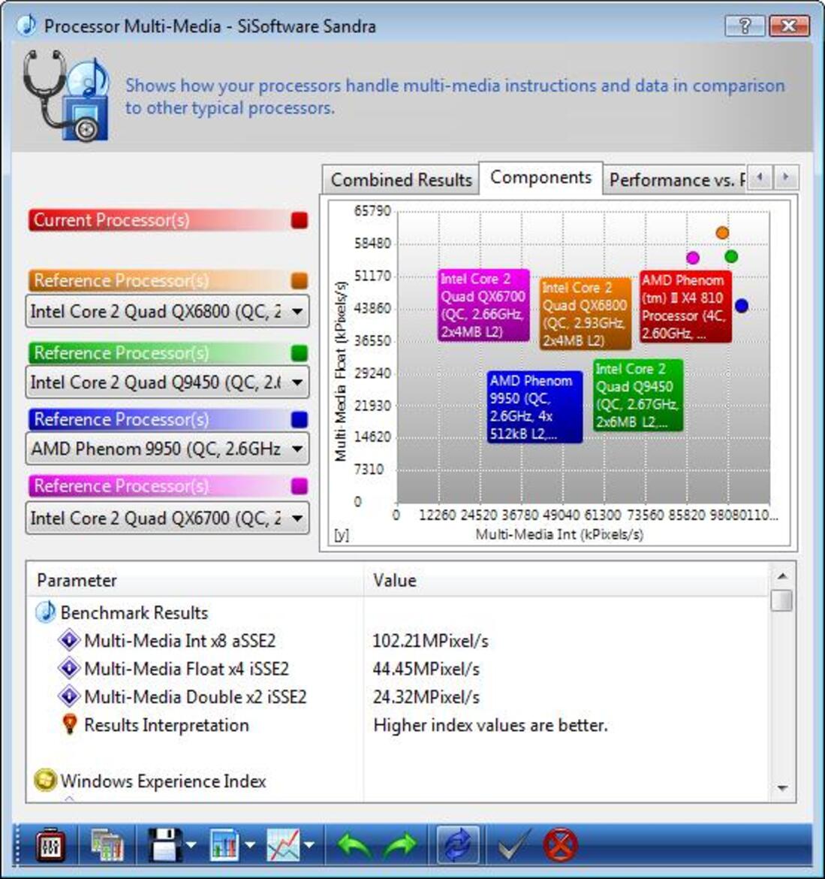Click the red AMD Phenom II X4 810 label
Screen dimensions: 825x879
pyautogui.click(x=685, y=307)
